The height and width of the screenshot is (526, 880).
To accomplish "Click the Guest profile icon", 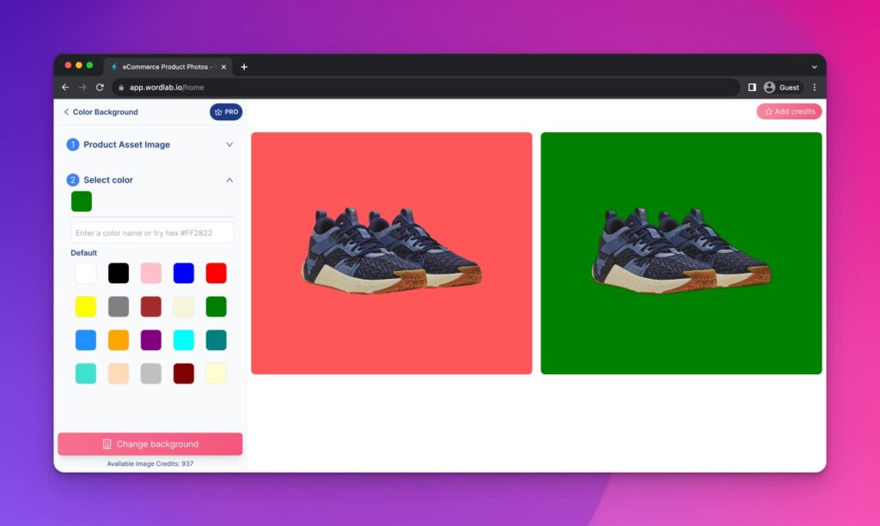I will [770, 87].
